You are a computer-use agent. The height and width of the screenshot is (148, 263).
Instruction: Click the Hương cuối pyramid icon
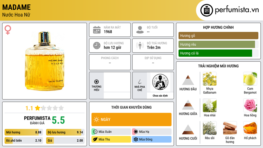188,129
